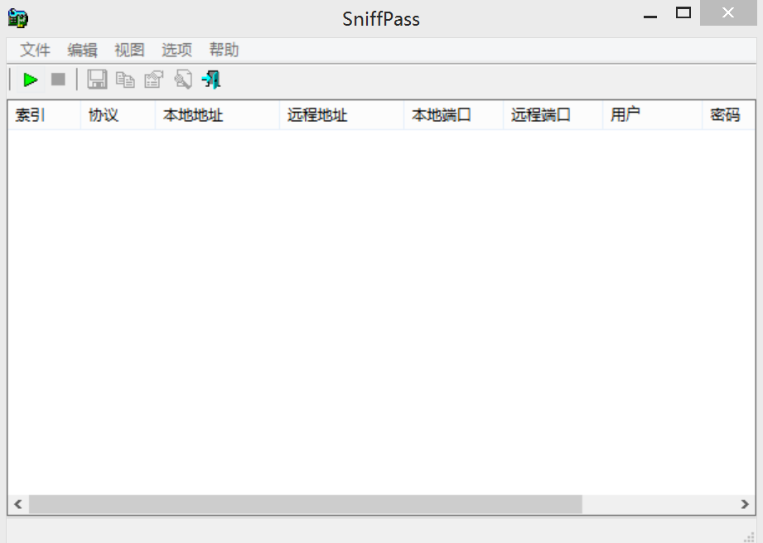
Task: Click the gray stop capture icon
Action: click(58, 80)
